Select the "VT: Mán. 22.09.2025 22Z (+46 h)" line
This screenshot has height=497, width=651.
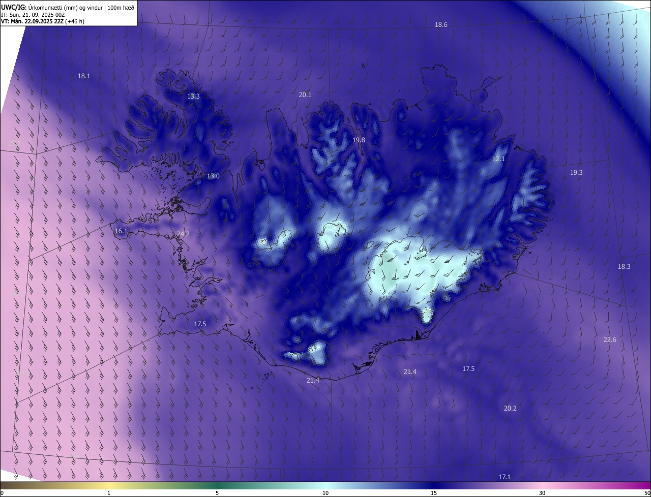(44, 21)
